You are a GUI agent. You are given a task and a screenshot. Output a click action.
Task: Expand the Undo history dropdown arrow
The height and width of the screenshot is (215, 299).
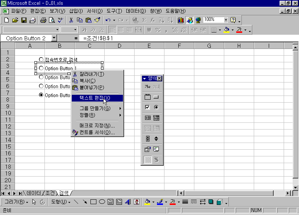114,20
